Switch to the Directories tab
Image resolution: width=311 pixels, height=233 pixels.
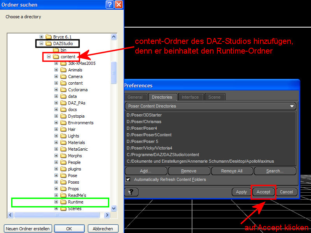(x=162, y=97)
